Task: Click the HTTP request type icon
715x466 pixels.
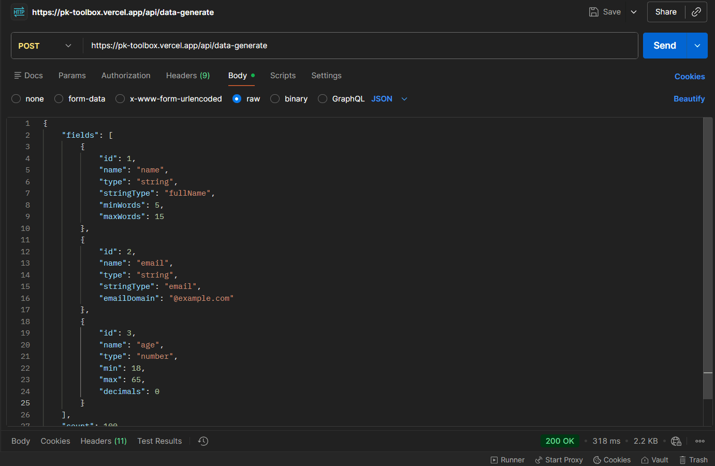Action: tap(19, 12)
